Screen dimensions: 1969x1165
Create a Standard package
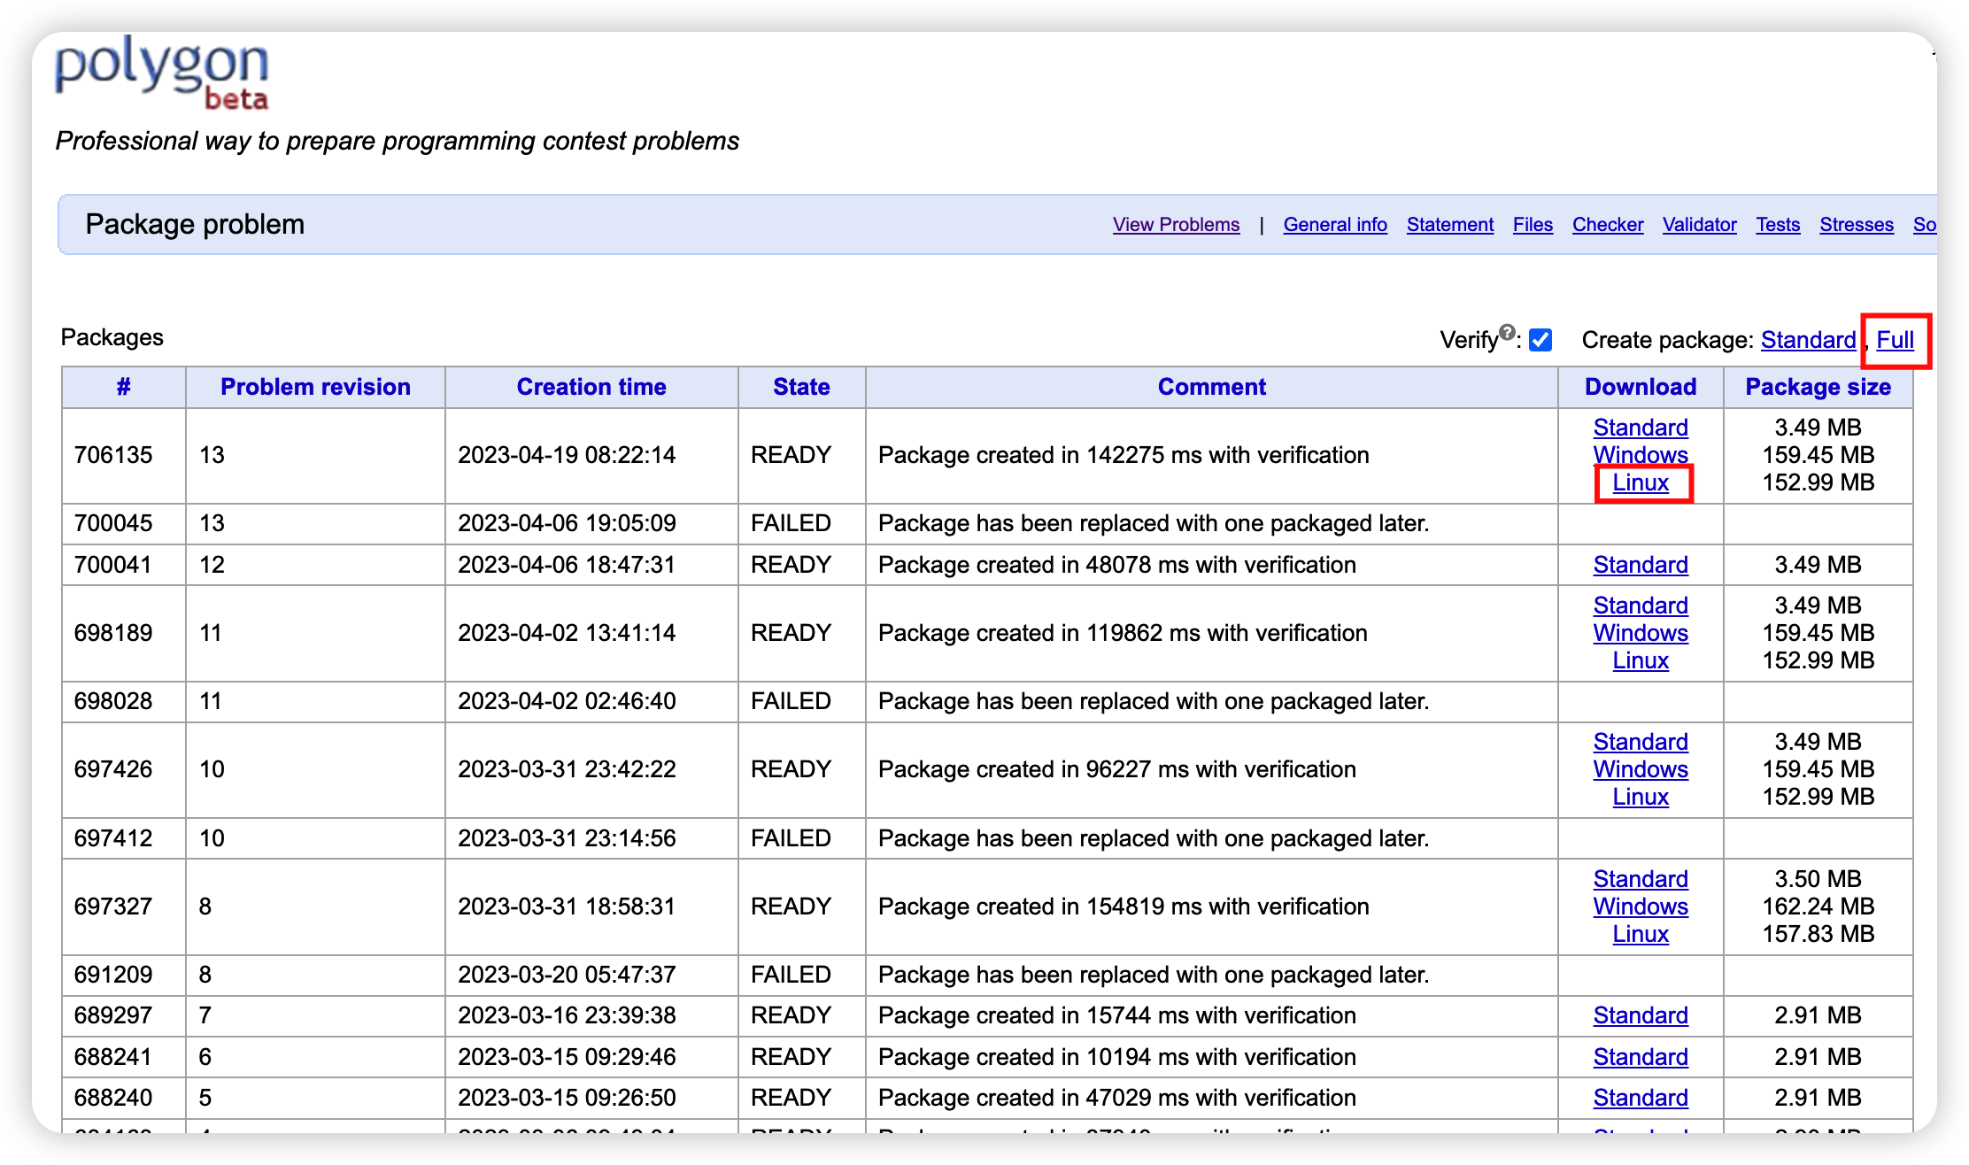[x=1808, y=340]
